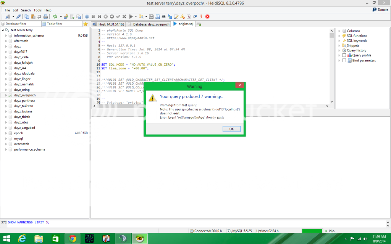Click the Post changes checkmark icon

click(x=118, y=17)
